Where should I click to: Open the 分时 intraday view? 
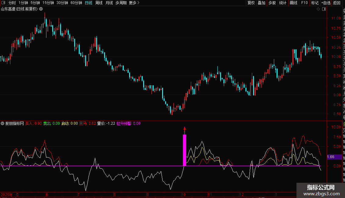click(x=12, y=3)
